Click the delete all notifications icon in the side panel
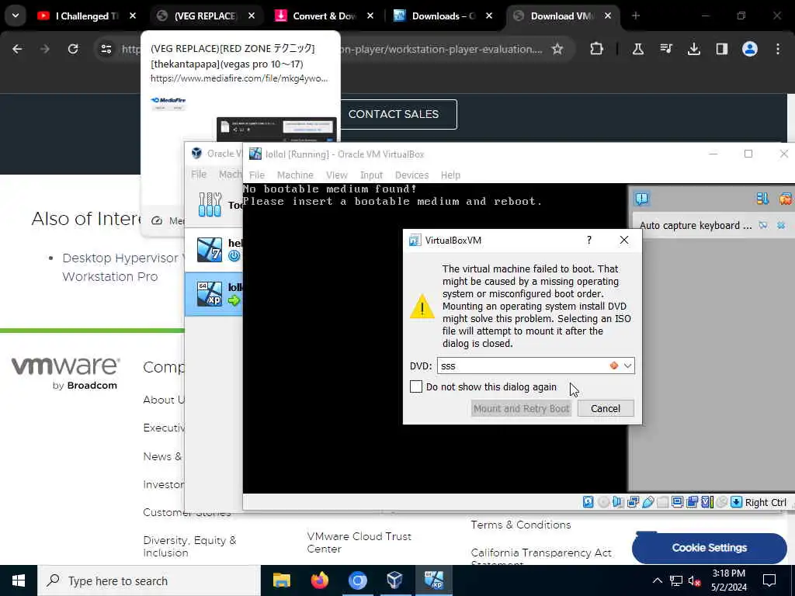The width and height of the screenshot is (795, 596). tap(786, 199)
